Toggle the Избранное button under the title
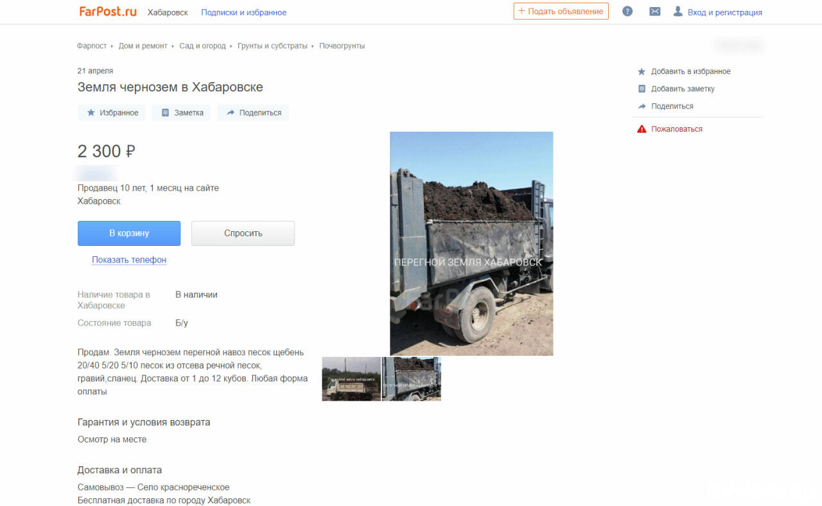Image resolution: width=822 pixels, height=506 pixels. click(x=112, y=112)
